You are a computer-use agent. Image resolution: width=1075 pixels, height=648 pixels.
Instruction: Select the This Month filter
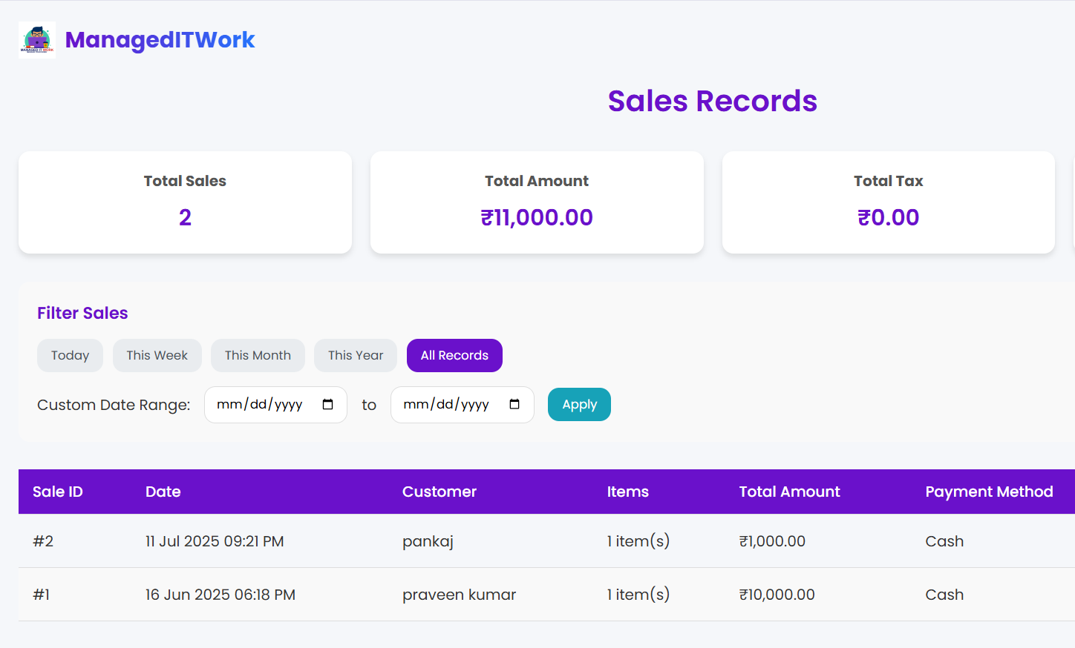click(258, 356)
